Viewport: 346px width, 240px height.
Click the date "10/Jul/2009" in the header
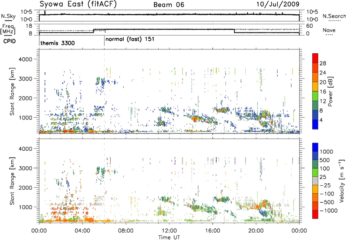pyautogui.click(x=278, y=4)
